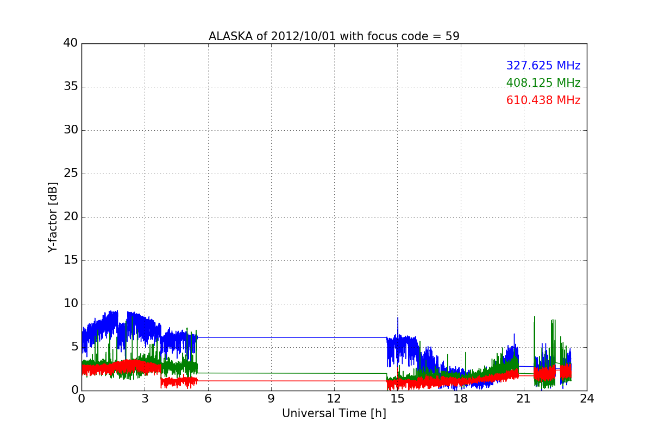The width and height of the screenshot is (652, 434).
Task: Click the 'Y-factor [dB]' axis label
Action: (53, 217)
